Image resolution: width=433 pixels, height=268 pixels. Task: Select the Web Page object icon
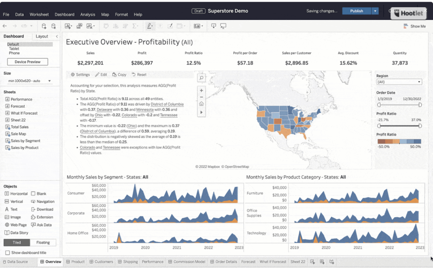(x=7, y=225)
